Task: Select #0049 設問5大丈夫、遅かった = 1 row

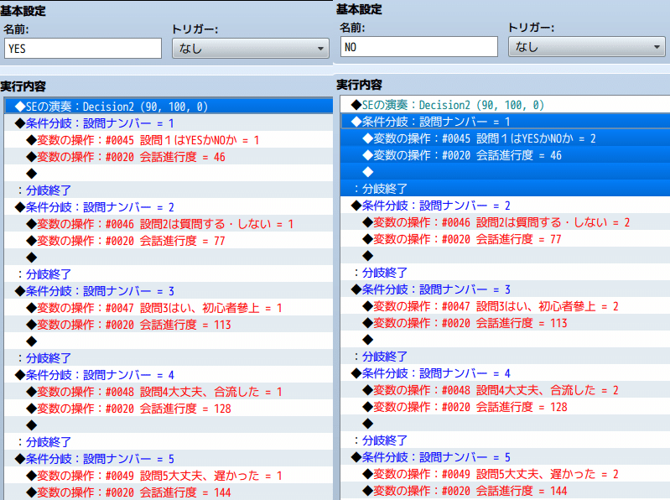Action: [x=169, y=476]
